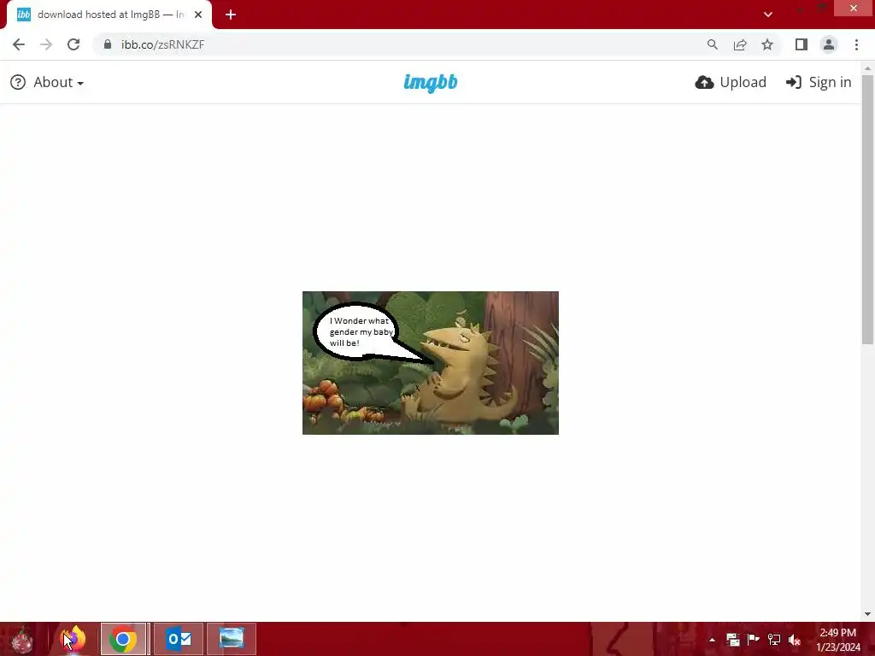875x656 pixels.
Task: Click the page vertical scrollbar thumb
Action: 867,209
